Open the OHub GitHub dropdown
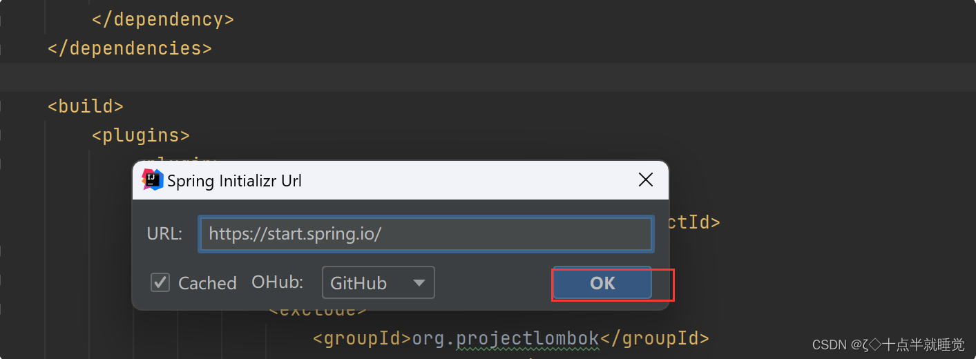This screenshot has width=976, height=359. (378, 282)
